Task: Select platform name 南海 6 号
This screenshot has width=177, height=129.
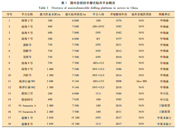Action: point(27,33)
